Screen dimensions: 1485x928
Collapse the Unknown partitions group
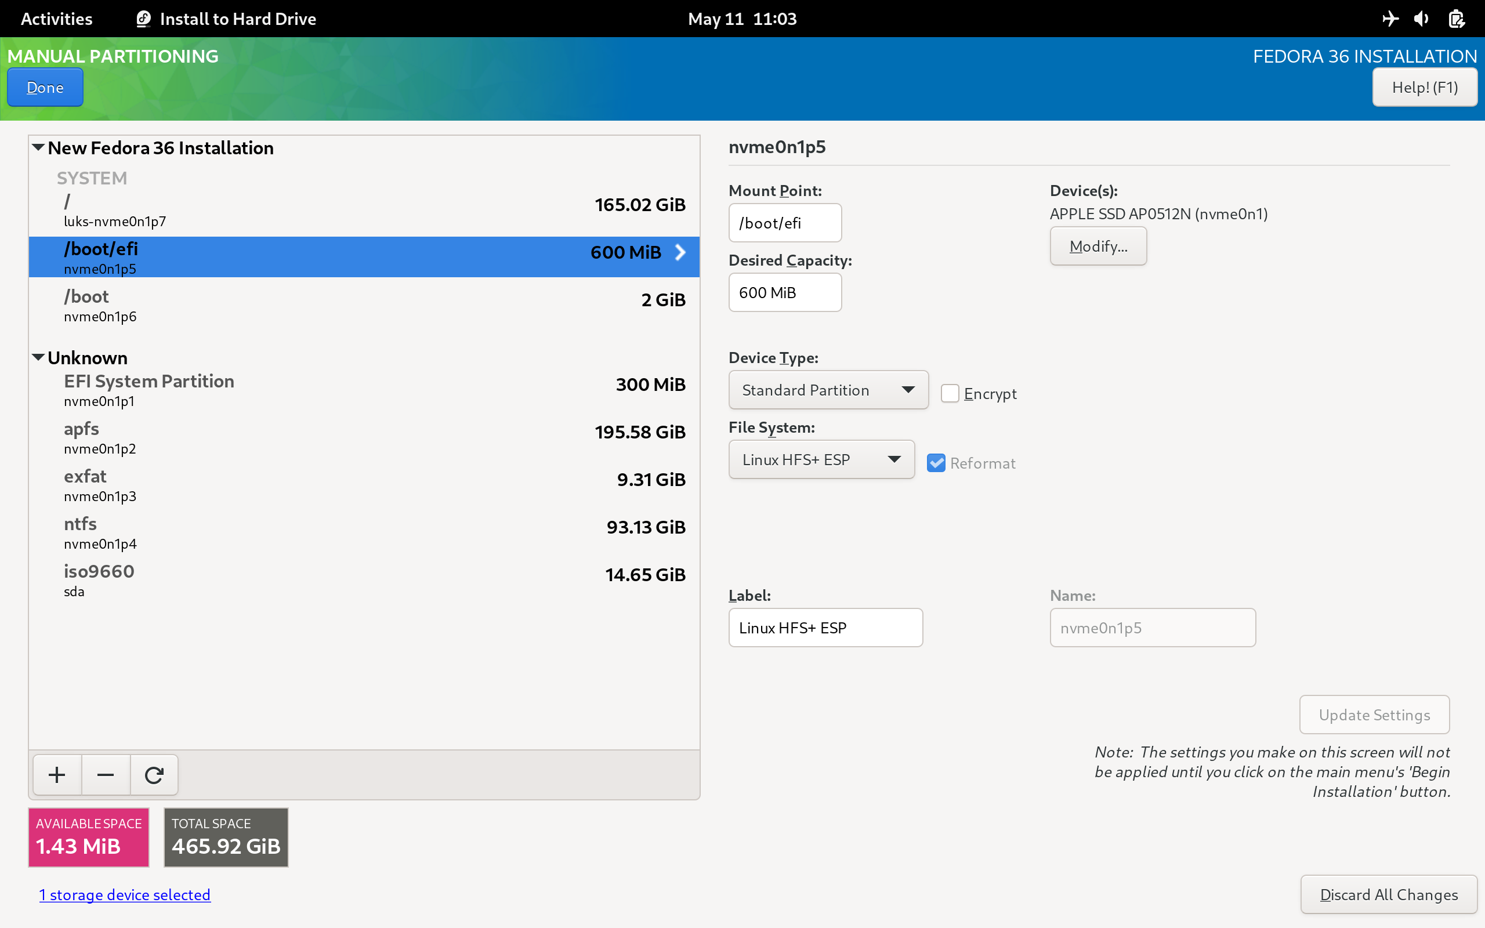coord(38,357)
